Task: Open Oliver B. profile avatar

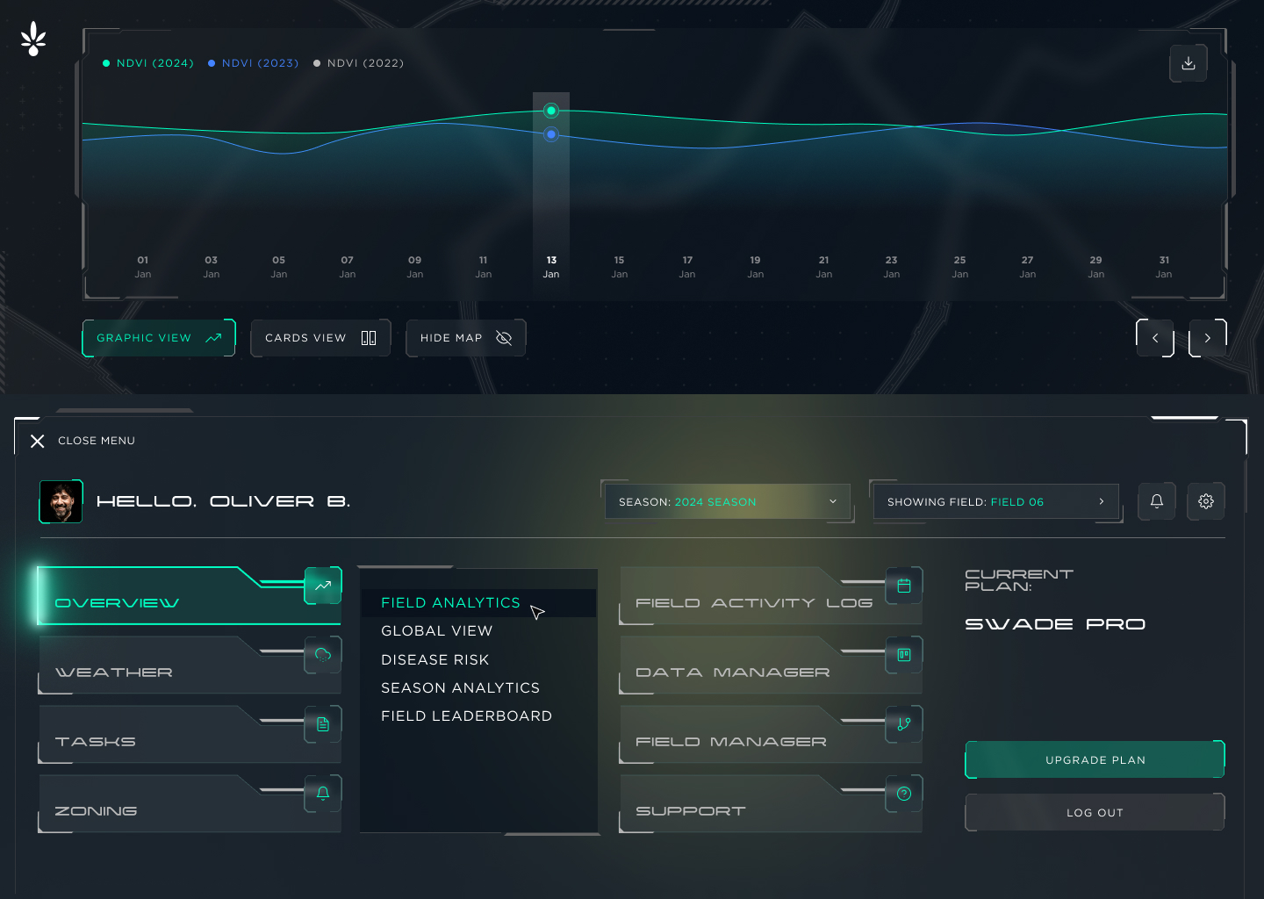Action: 61,501
